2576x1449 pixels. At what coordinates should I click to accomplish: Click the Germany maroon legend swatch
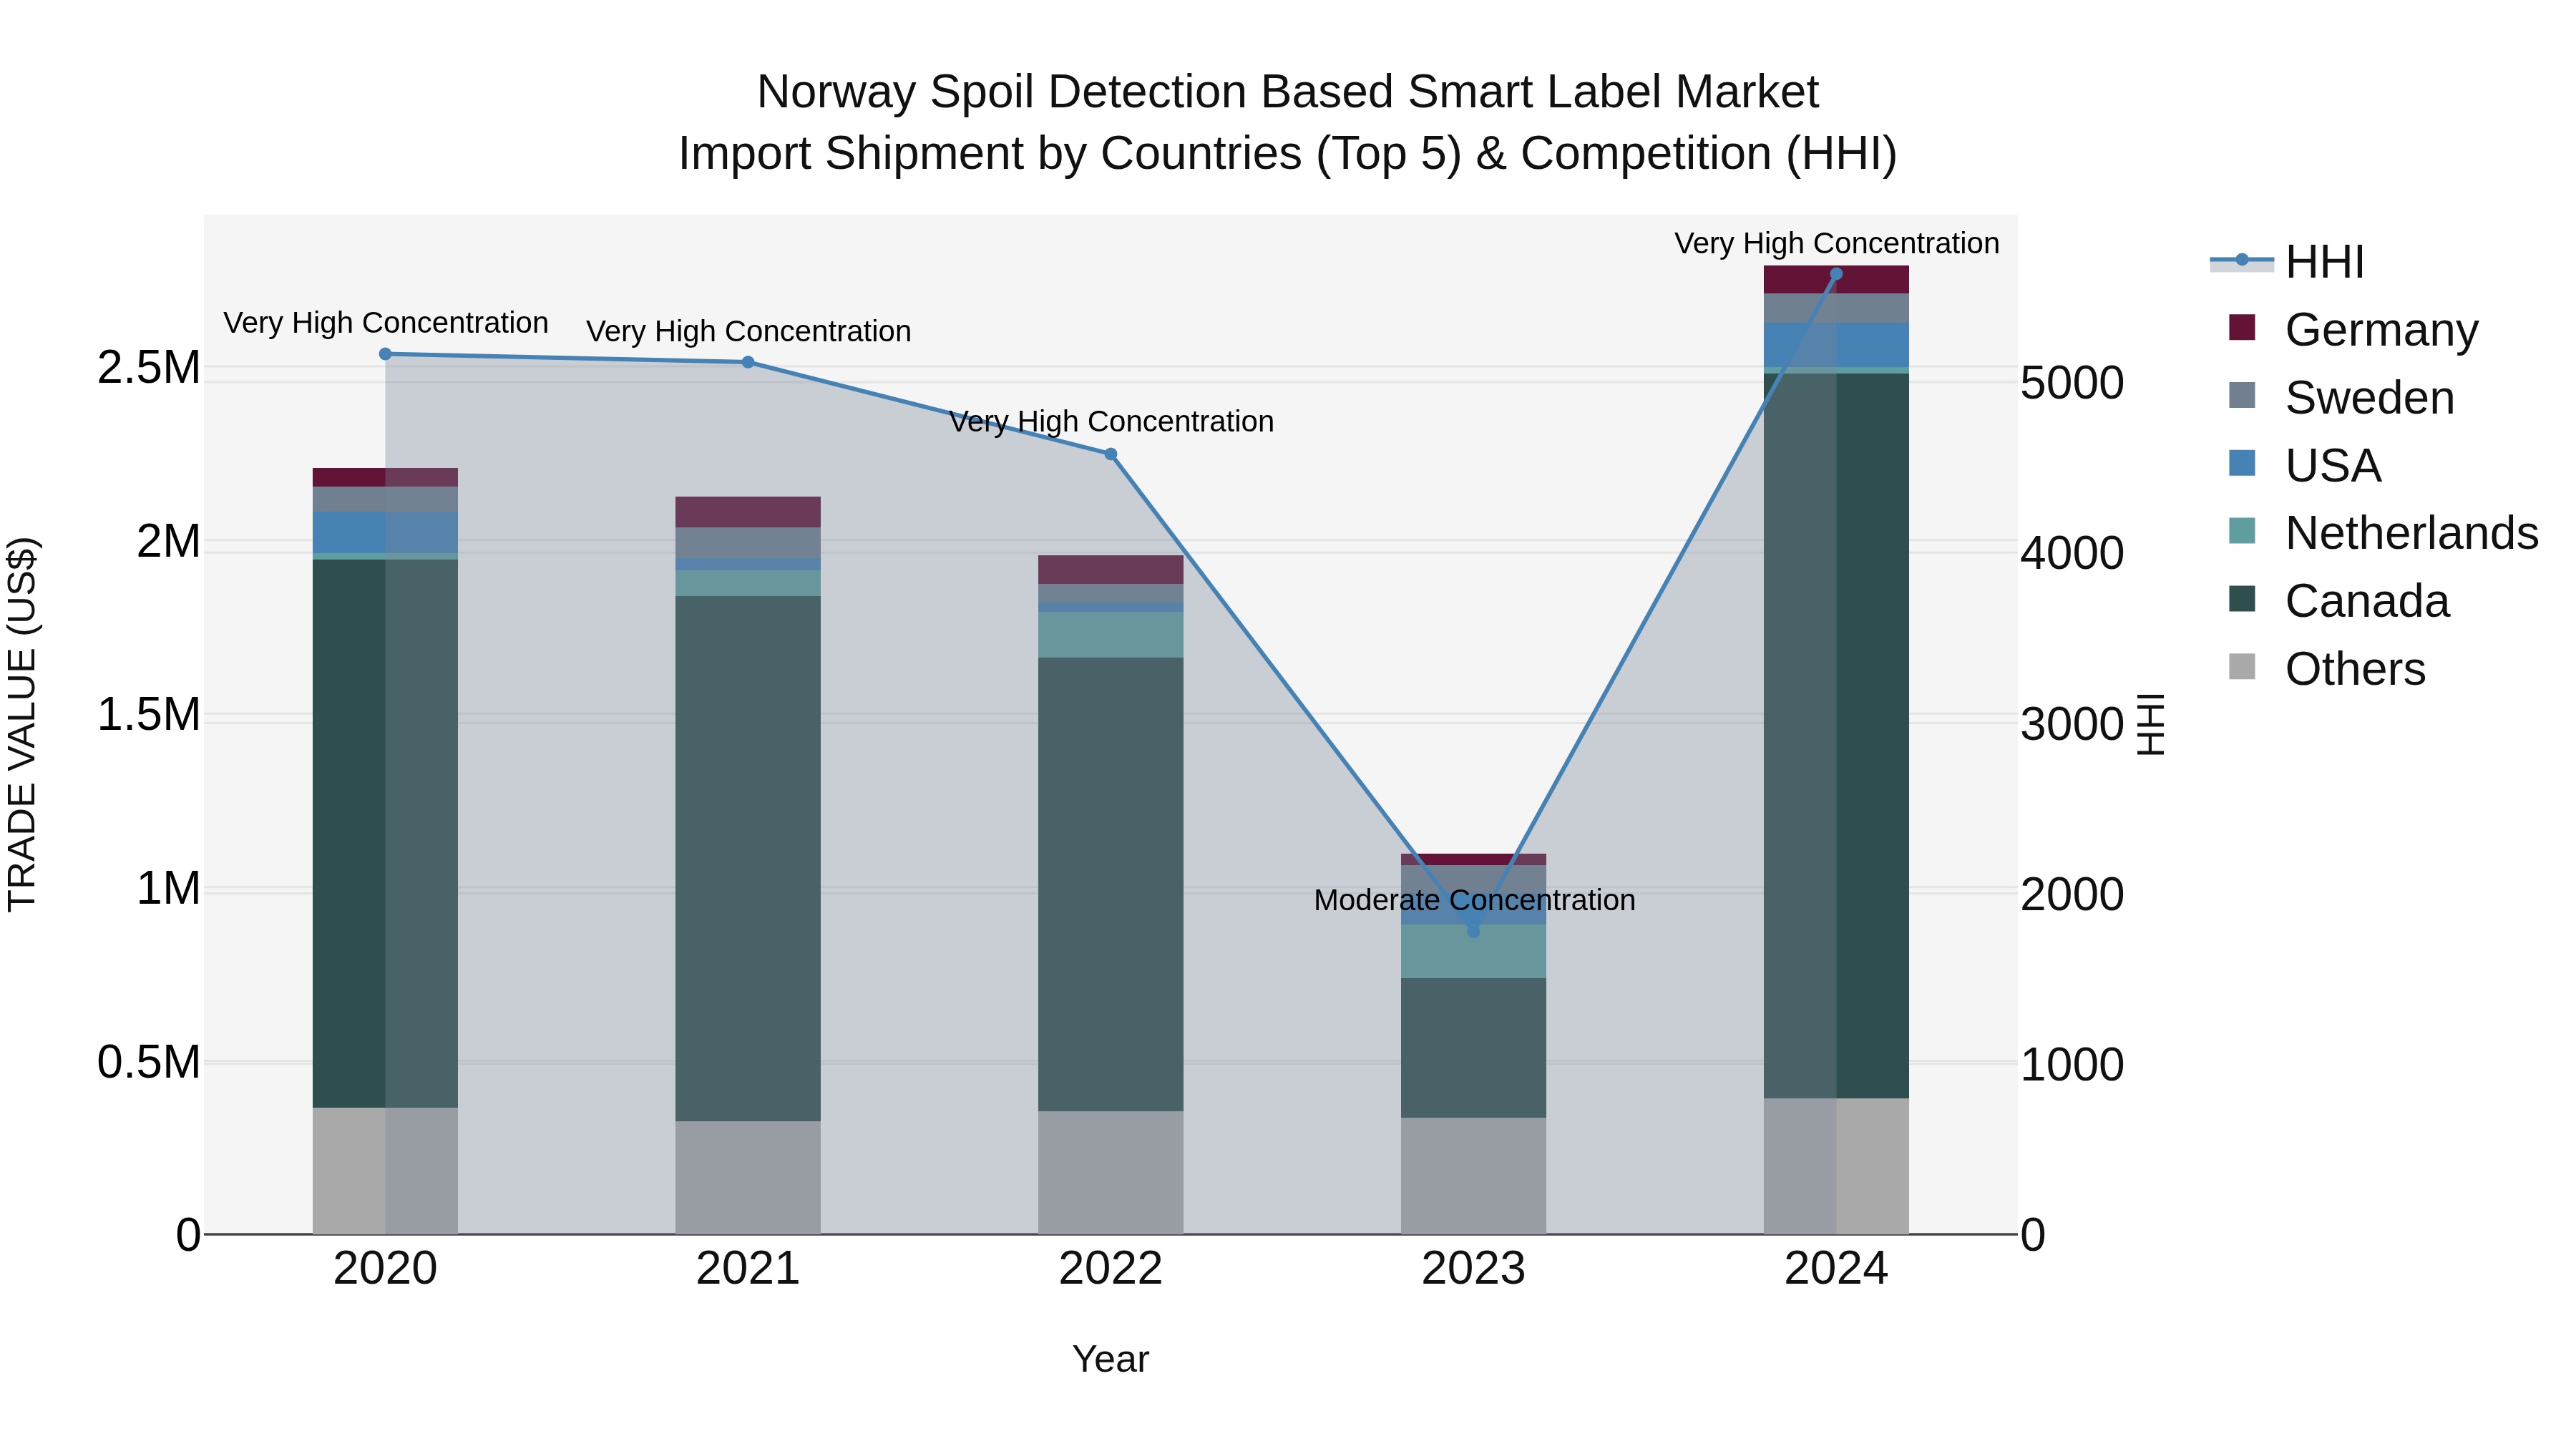tap(2242, 327)
